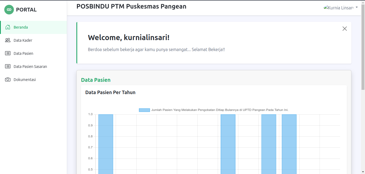
Task: Click the PORTAL brand text
Action: tap(26, 10)
